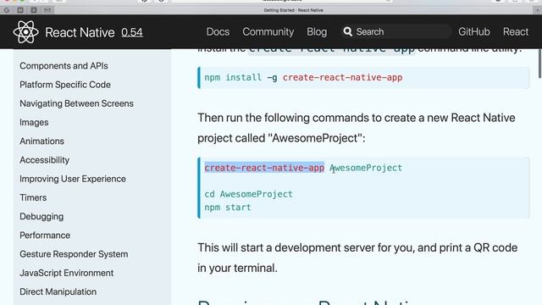542x305 pixels.
Task: Open the Blog navigation link
Action: point(317,32)
